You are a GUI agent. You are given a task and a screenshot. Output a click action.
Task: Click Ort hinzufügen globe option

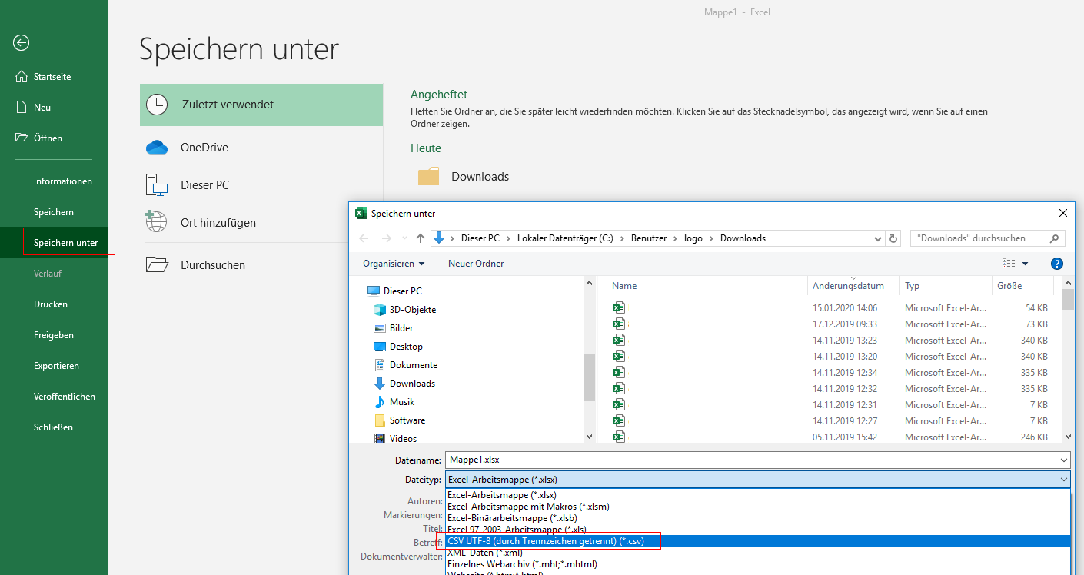(x=218, y=223)
